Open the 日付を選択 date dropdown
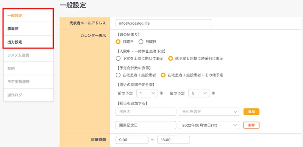Viewport: 303px width, 147px height. [x=209, y=112]
